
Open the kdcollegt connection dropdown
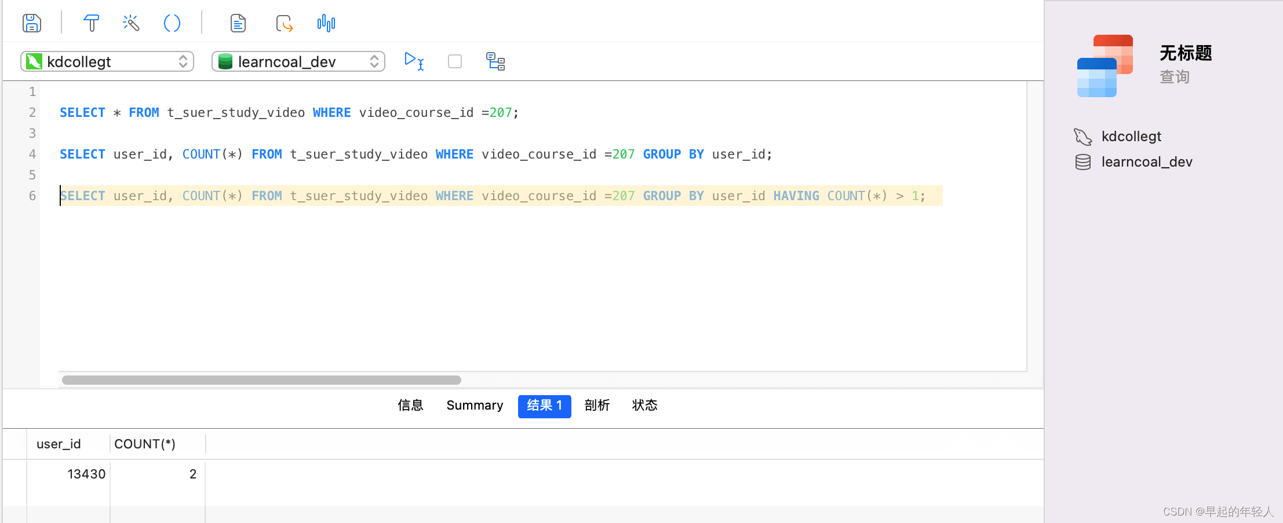pyautogui.click(x=107, y=61)
